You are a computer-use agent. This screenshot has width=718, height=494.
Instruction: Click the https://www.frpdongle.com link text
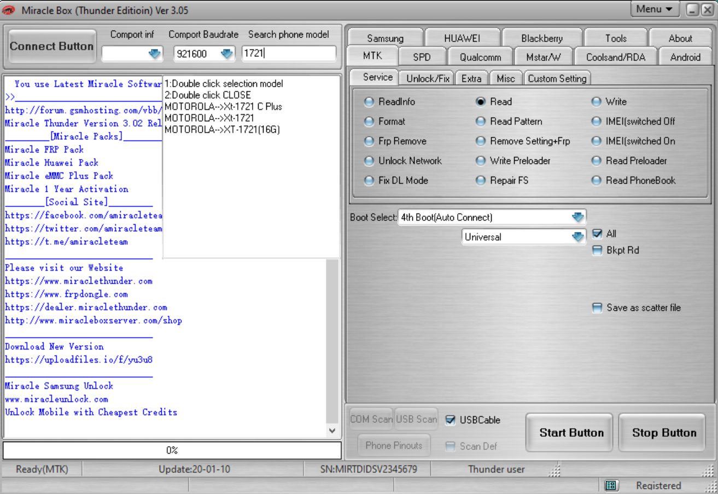pos(66,294)
